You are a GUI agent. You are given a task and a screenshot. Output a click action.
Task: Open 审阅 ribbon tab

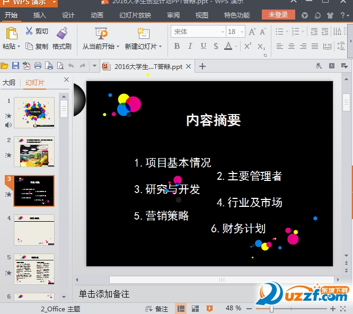[x=173, y=15]
